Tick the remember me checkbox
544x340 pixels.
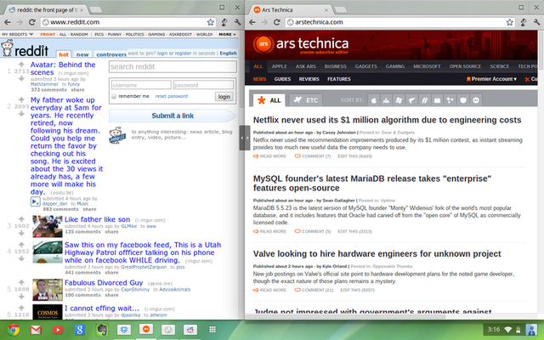coord(114,96)
